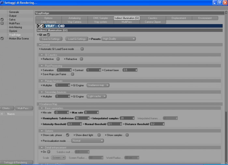Open the Displacement tab
Image resolution: width=228 pixels, height=165 pixels.
click(179, 18)
